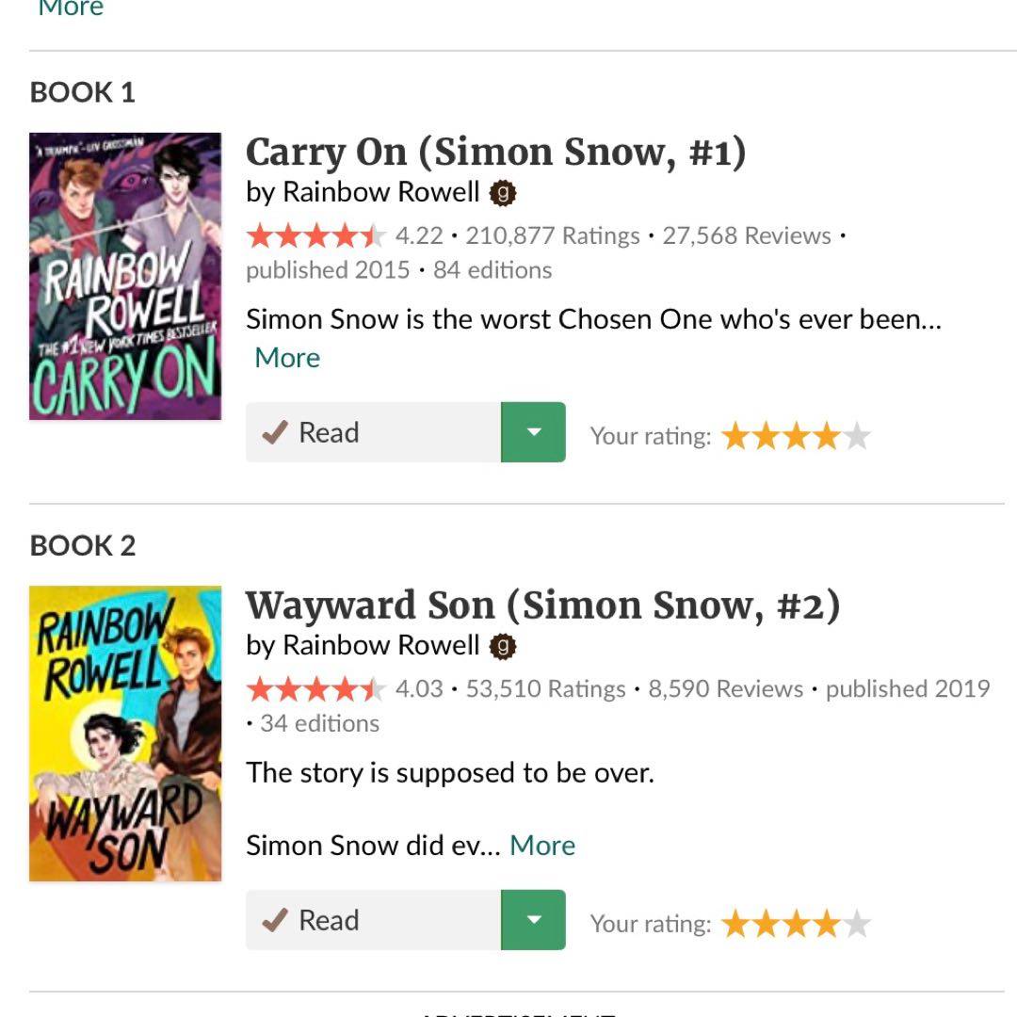The image size is (1017, 1017).
Task: View Wayward Son book cover
Action: click(125, 734)
